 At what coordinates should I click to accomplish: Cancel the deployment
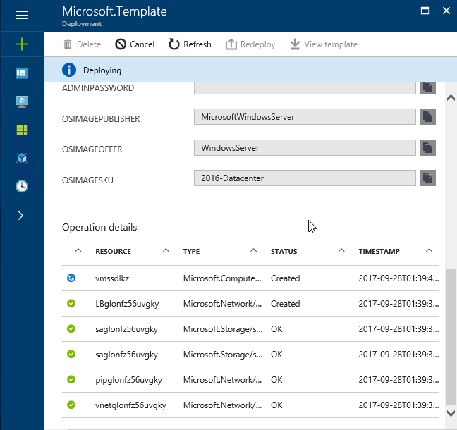coord(135,44)
